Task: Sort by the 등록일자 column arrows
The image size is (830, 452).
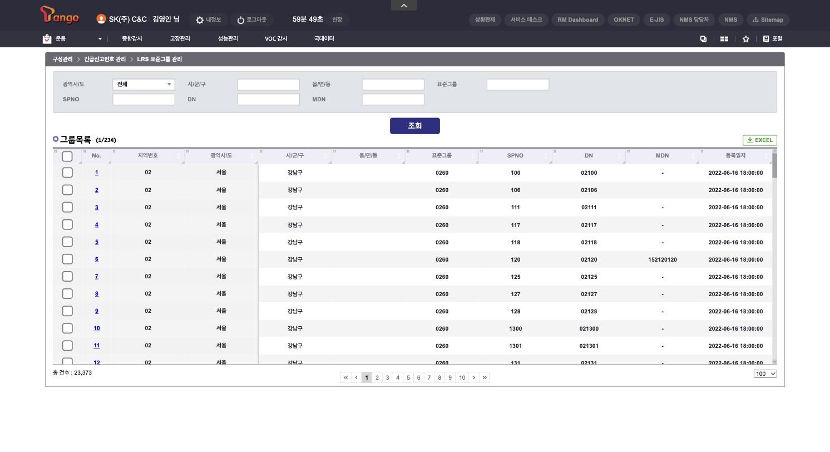Action: [768, 156]
